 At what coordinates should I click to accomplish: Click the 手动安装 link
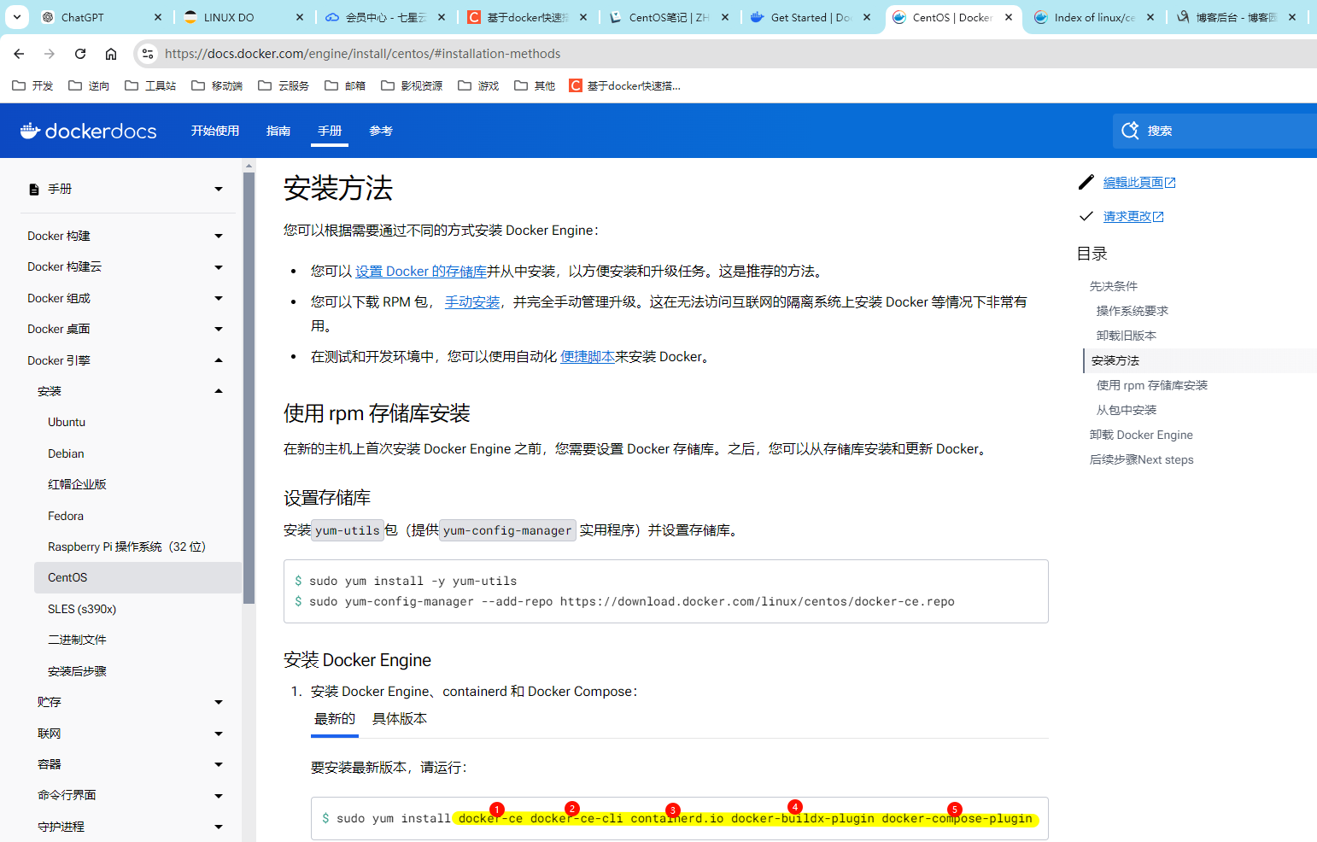472,301
